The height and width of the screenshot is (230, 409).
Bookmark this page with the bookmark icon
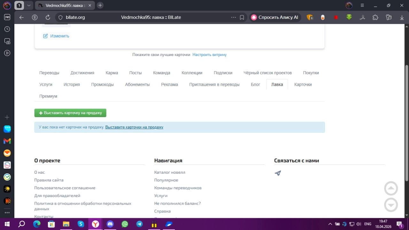tap(242, 17)
